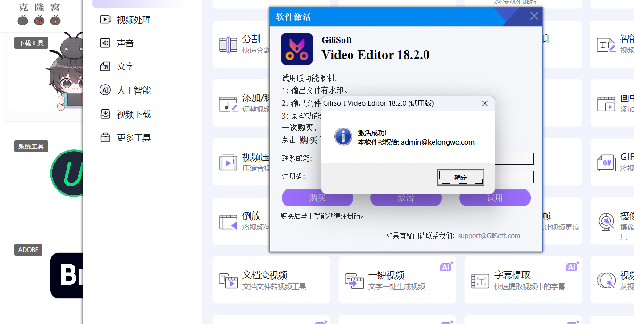
Task: Click the 试用 button
Action: (495, 198)
